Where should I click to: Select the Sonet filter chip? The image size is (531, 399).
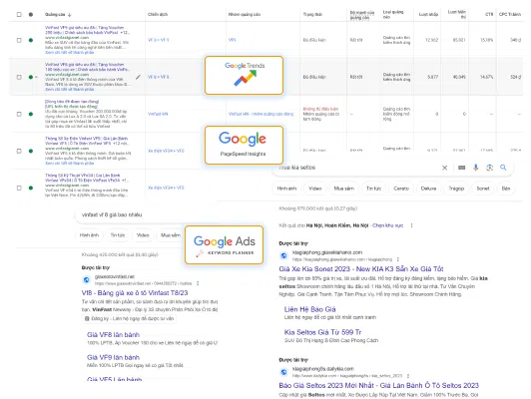[483, 189]
